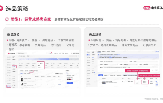Image resolution: width=163 pixels, height=103 pixels.
Task: Click the blue button in the strategy panel
Action: pos(70,83)
